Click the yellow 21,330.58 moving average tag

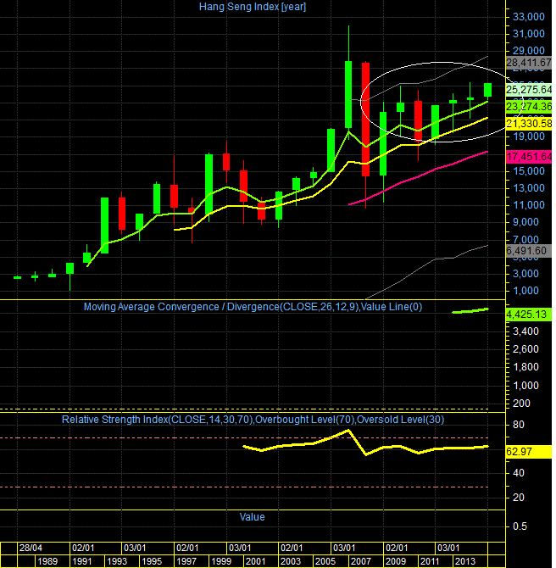(x=529, y=124)
